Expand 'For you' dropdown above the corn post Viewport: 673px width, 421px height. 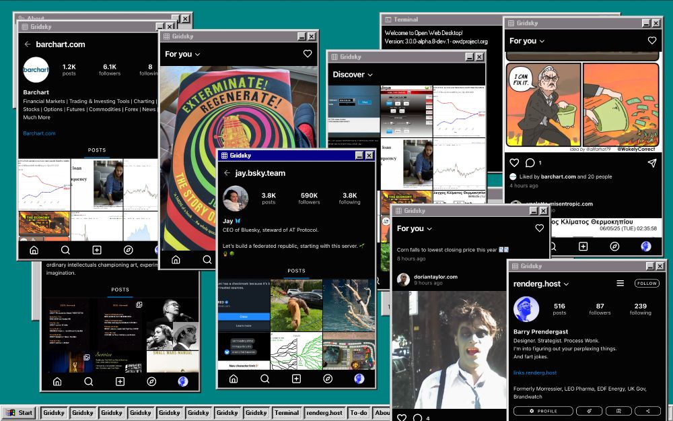[414, 228]
